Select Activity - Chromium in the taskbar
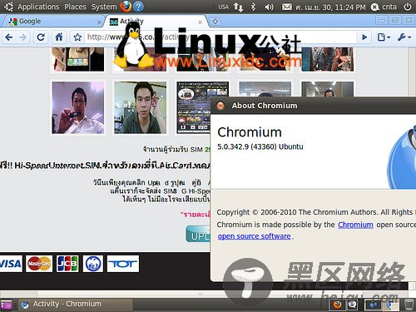The height and width of the screenshot is (312, 416). pos(75,305)
